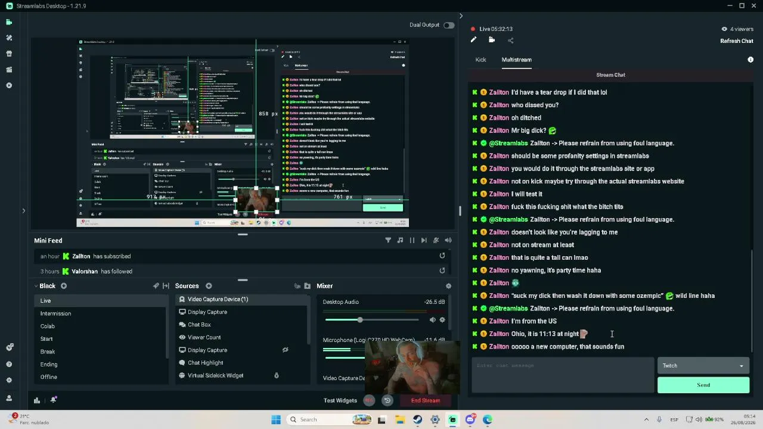This screenshot has height=429, width=763.
Task: Open the Themes wand icon in sidebar
Action: point(9,38)
